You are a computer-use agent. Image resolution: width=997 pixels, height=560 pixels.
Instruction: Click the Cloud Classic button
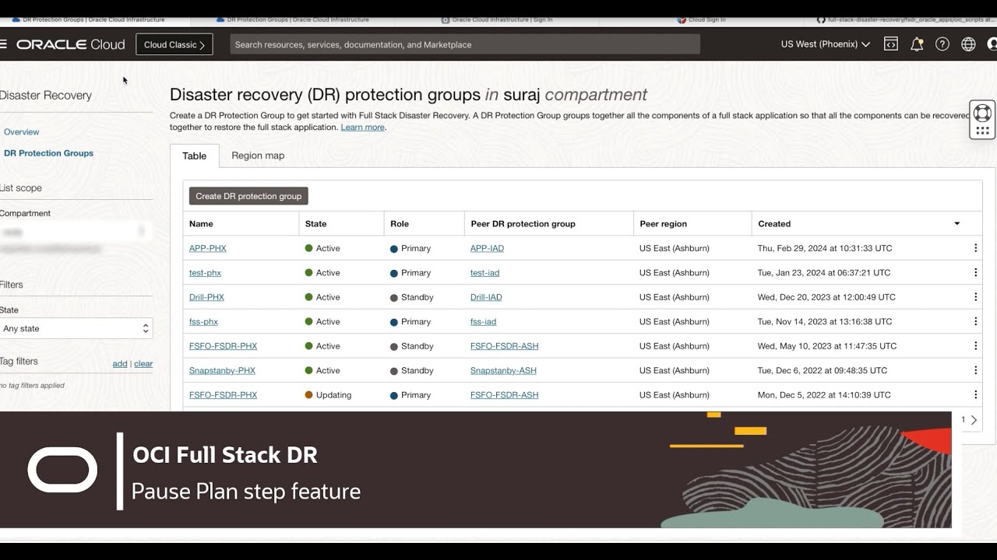click(174, 44)
